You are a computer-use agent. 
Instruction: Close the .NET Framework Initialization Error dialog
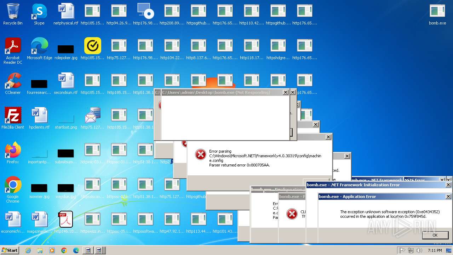448,185
